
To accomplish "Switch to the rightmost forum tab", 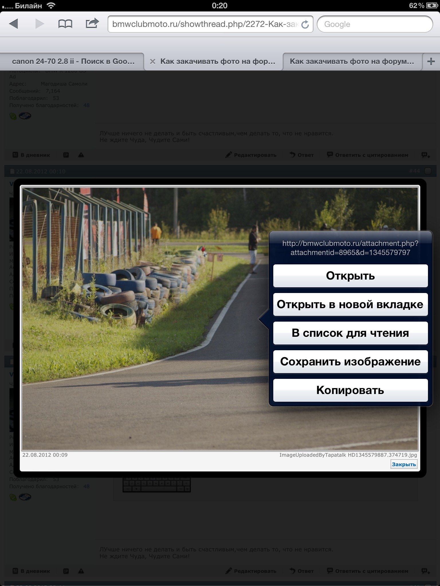I will click(x=352, y=62).
